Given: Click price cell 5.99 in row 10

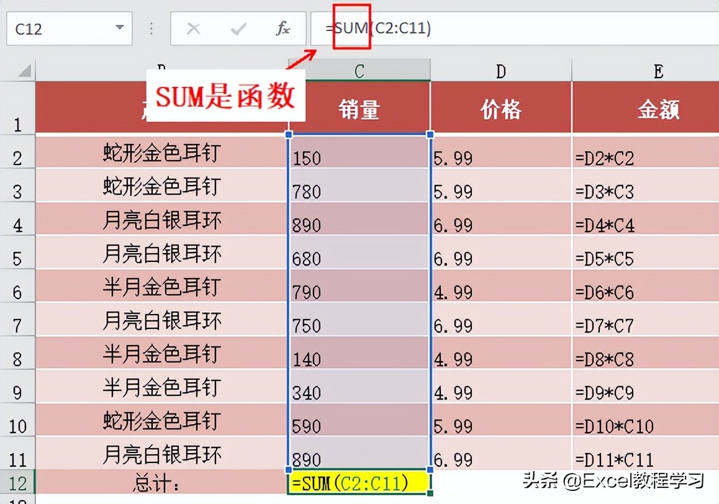Looking at the screenshot, I should (500, 420).
